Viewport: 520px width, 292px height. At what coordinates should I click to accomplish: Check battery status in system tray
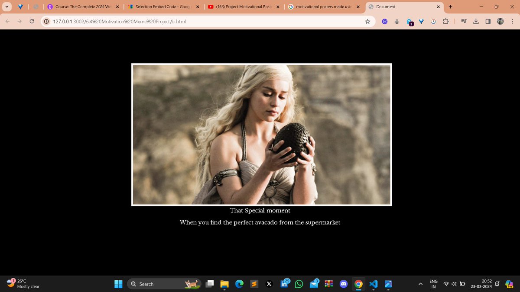[x=462, y=284]
